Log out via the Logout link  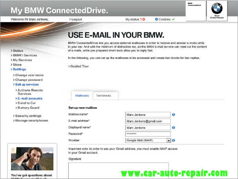(75, 19)
